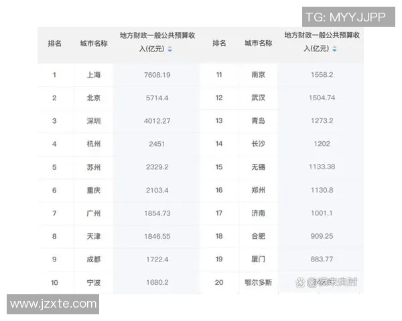
Task: Click rank number 10 cell
Action: tap(54, 283)
